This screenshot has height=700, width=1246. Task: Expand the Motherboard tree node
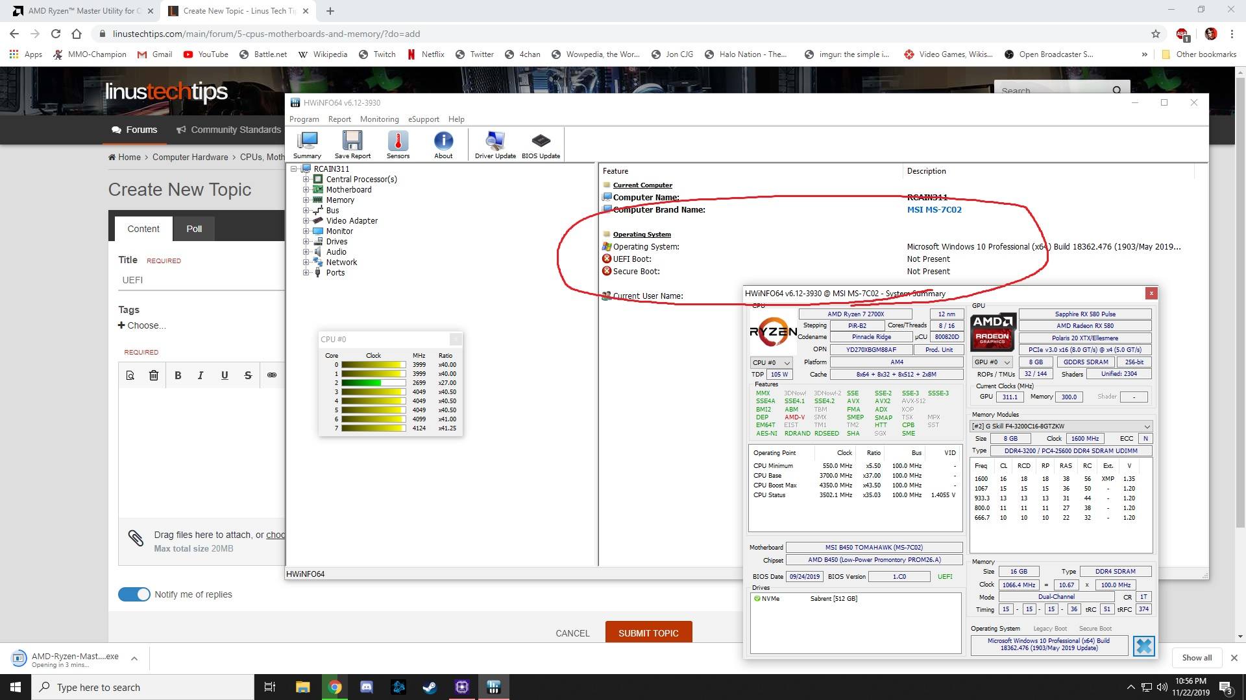pyautogui.click(x=306, y=190)
